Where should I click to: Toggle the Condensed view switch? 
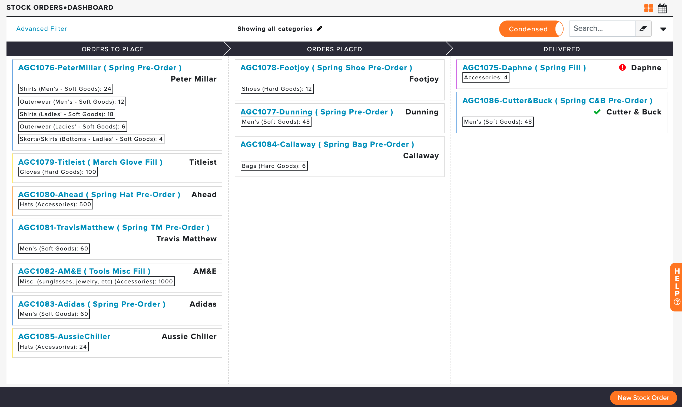pos(531,29)
